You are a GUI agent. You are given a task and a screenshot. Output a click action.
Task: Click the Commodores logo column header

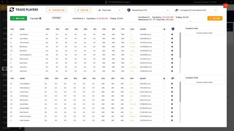[173, 78]
